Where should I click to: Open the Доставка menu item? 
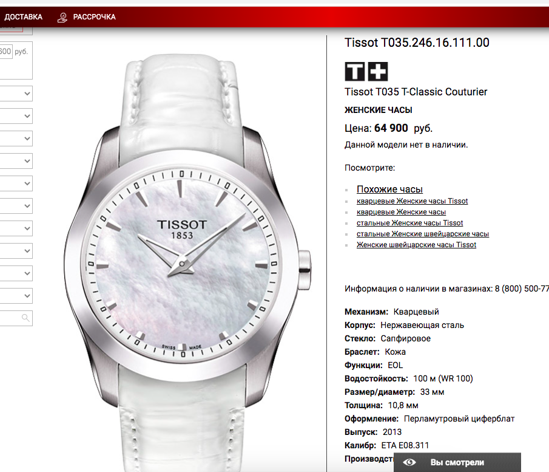tap(23, 17)
